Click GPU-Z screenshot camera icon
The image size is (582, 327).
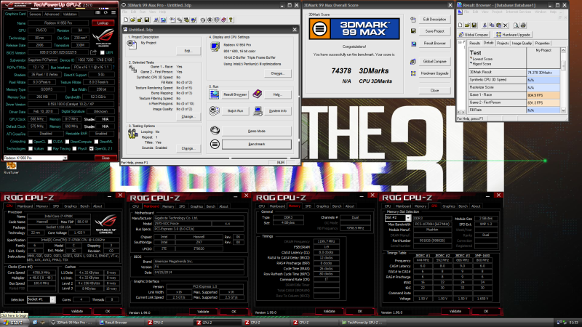(98, 12)
